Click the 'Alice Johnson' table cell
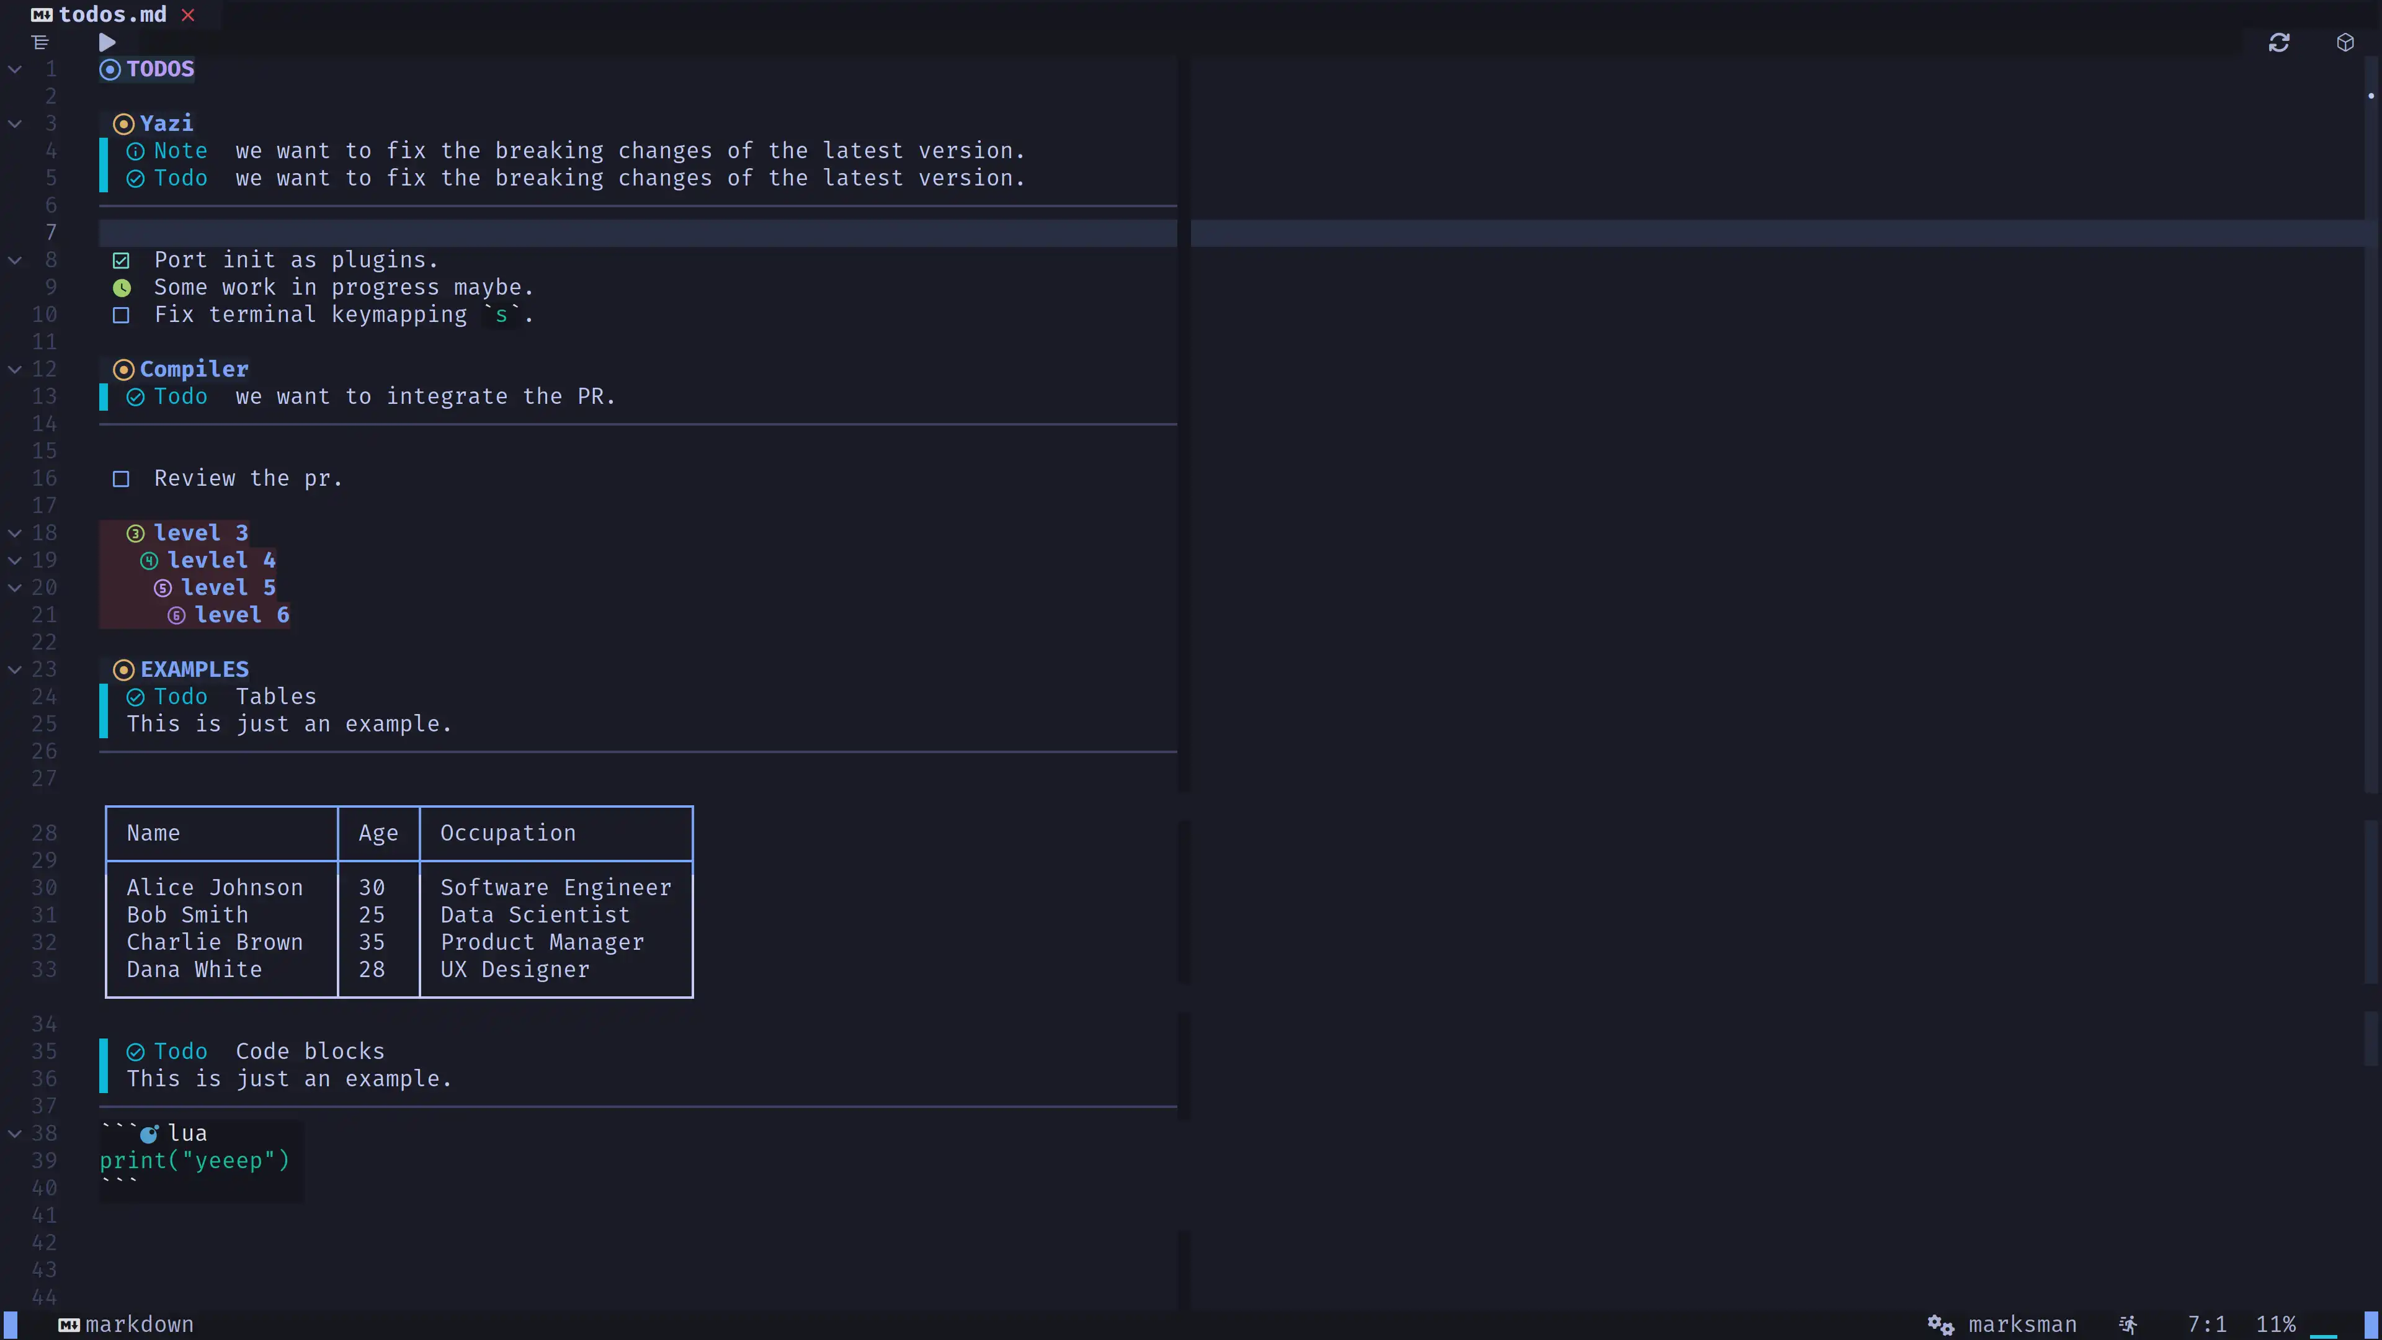Image resolution: width=2382 pixels, height=1340 pixels. coord(215,888)
